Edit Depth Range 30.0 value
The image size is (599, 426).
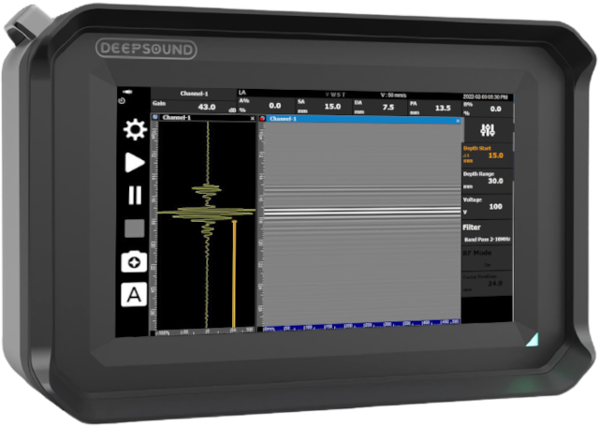click(487, 180)
